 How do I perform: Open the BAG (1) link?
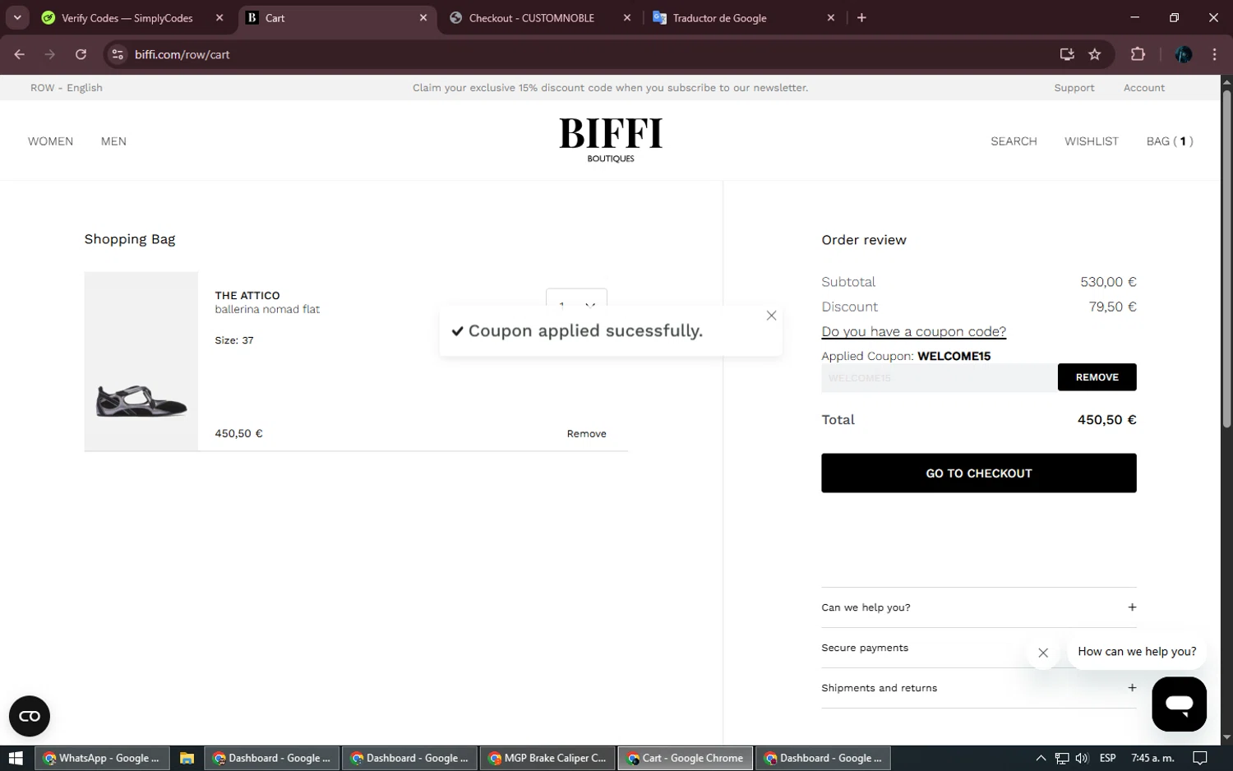(1170, 141)
